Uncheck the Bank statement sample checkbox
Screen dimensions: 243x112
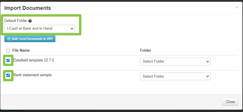point(8,75)
